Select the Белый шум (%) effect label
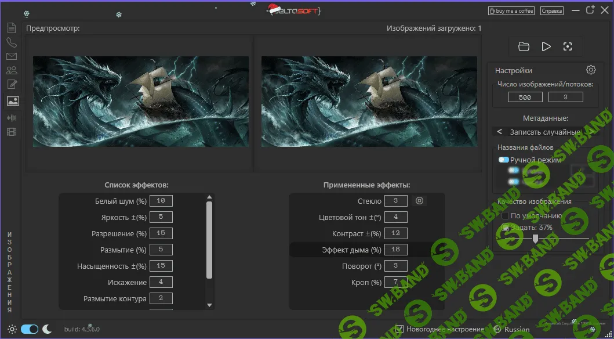 (121, 201)
